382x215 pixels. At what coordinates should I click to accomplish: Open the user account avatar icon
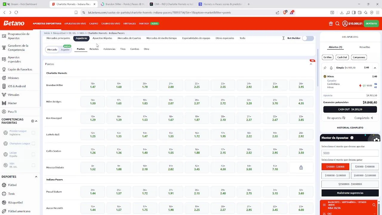point(345,24)
